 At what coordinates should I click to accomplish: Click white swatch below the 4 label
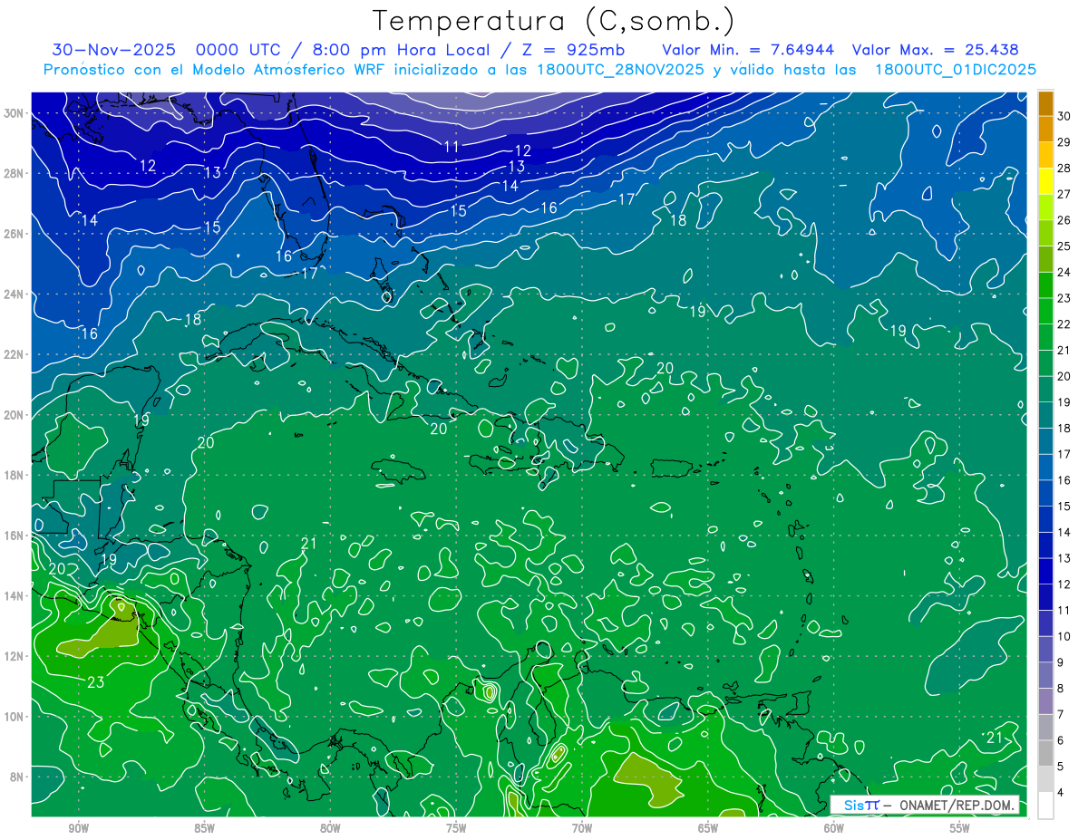coord(1045,806)
